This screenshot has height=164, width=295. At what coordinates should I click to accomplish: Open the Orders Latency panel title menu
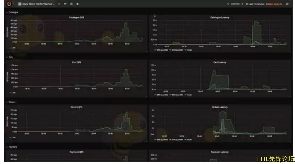[220, 107]
